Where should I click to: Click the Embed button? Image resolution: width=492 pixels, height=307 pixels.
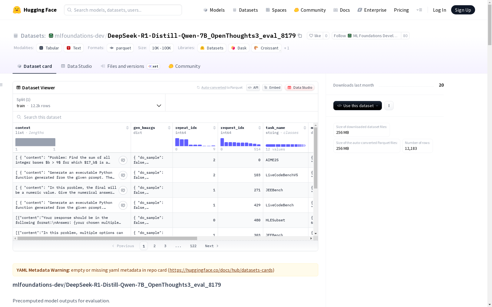coord(272,87)
